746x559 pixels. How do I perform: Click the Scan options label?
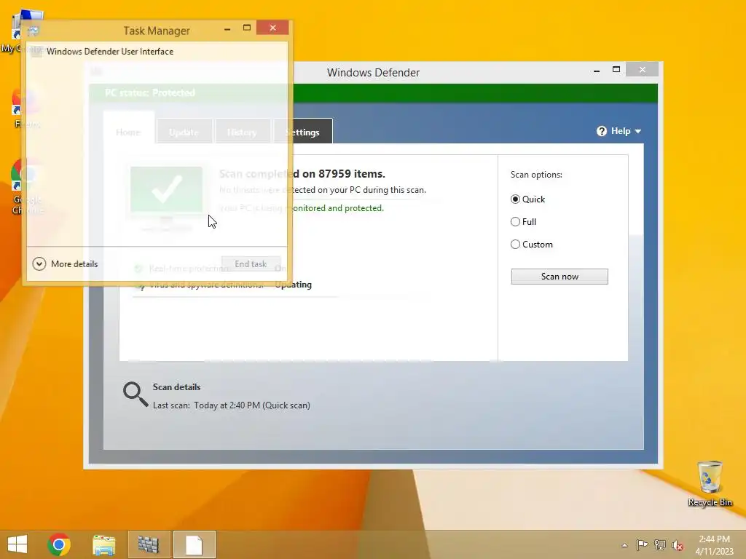[536, 175]
